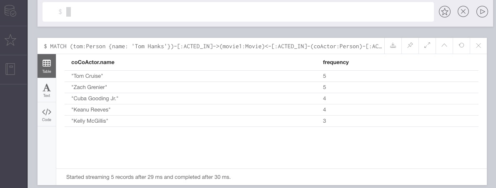Switch to Text view tab
Viewport: 496px width, 188px height.
tap(47, 90)
